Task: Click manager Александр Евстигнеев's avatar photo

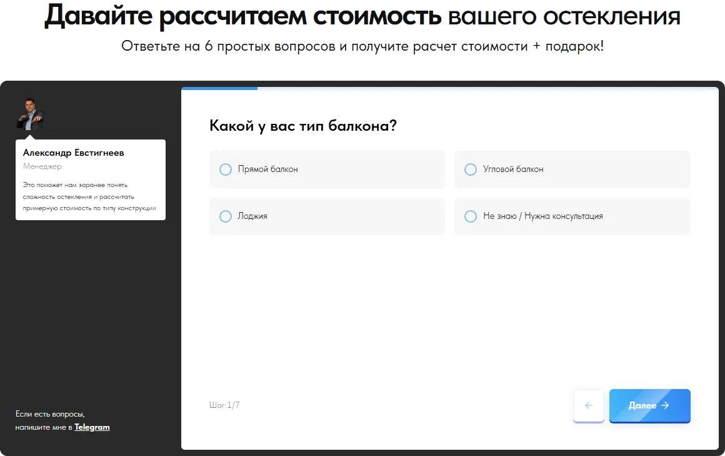Action: tap(31, 114)
